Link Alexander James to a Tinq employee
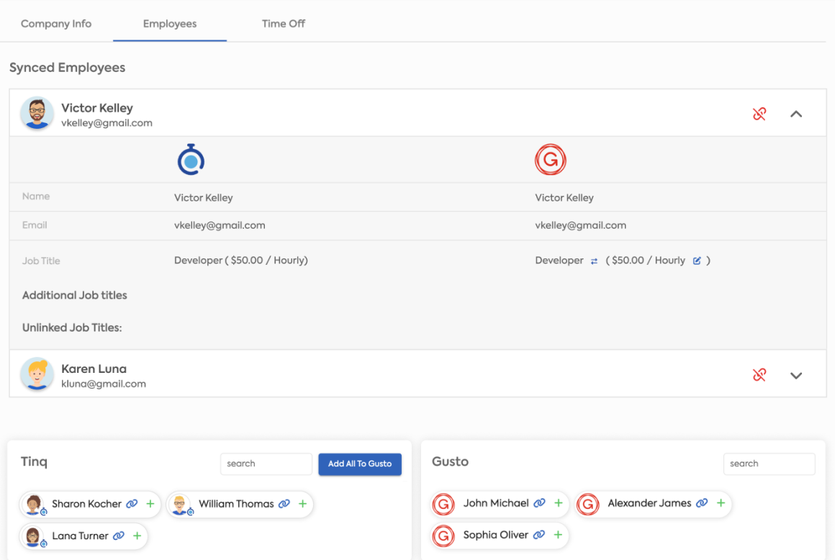835x560 pixels. (702, 503)
